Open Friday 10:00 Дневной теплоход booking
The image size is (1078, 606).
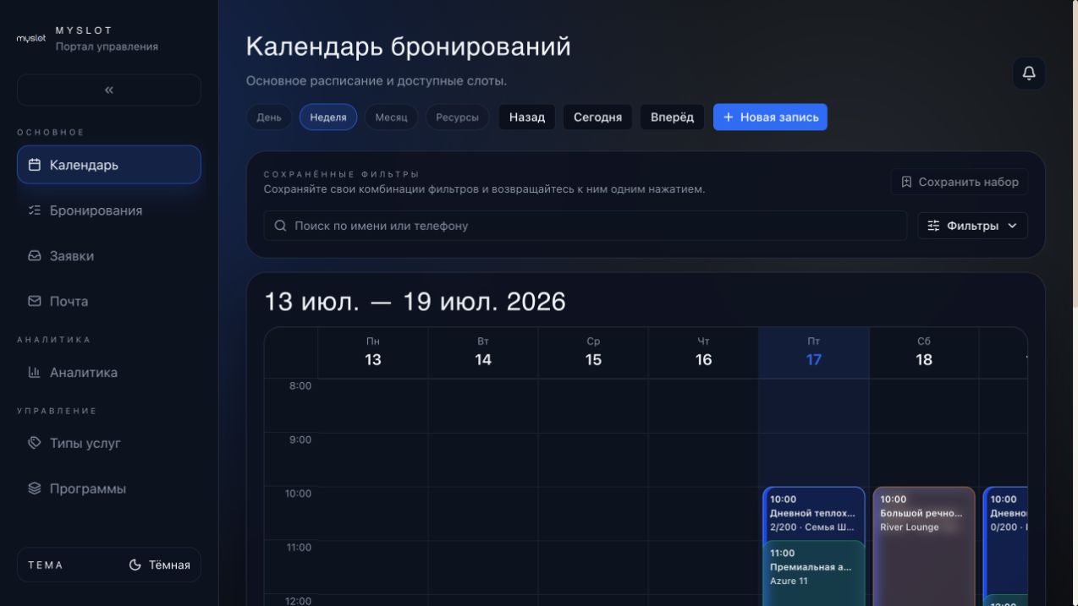point(814,513)
